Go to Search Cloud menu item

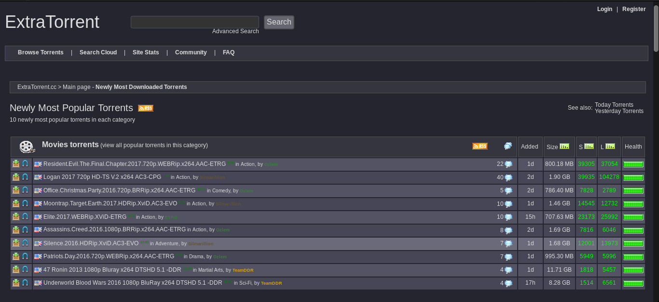point(98,52)
